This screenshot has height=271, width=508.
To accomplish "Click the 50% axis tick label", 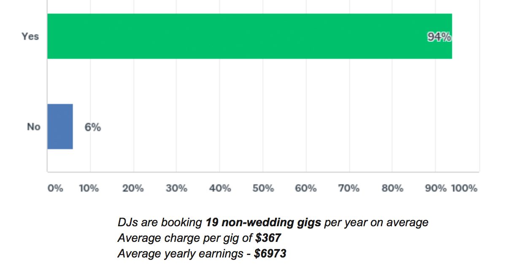I will click(x=263, y=188).
